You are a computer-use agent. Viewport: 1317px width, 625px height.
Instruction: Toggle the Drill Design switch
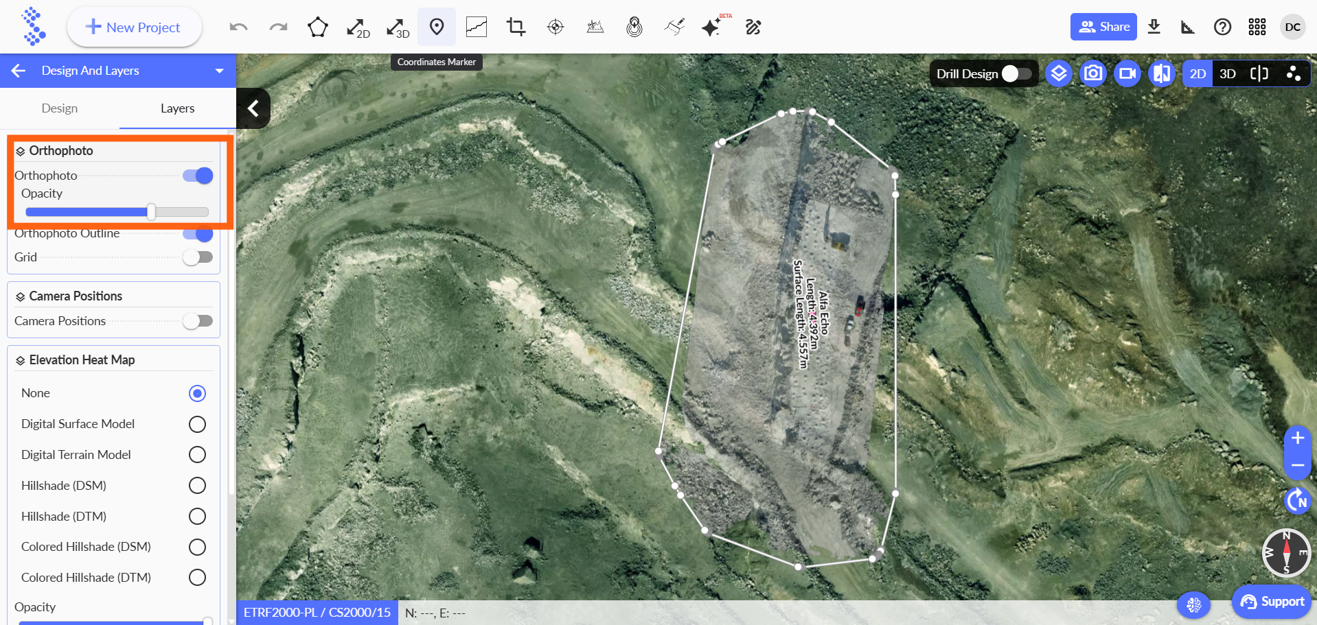pyautogui.click(x=1016, y=73)
